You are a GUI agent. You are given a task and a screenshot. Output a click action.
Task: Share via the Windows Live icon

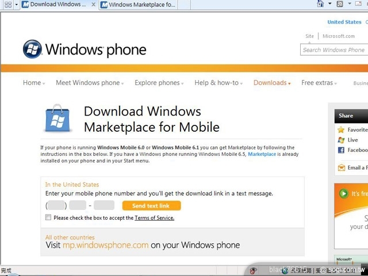[x=341, y=140]
